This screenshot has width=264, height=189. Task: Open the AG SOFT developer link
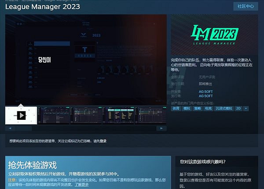click(x=206, y=92)
